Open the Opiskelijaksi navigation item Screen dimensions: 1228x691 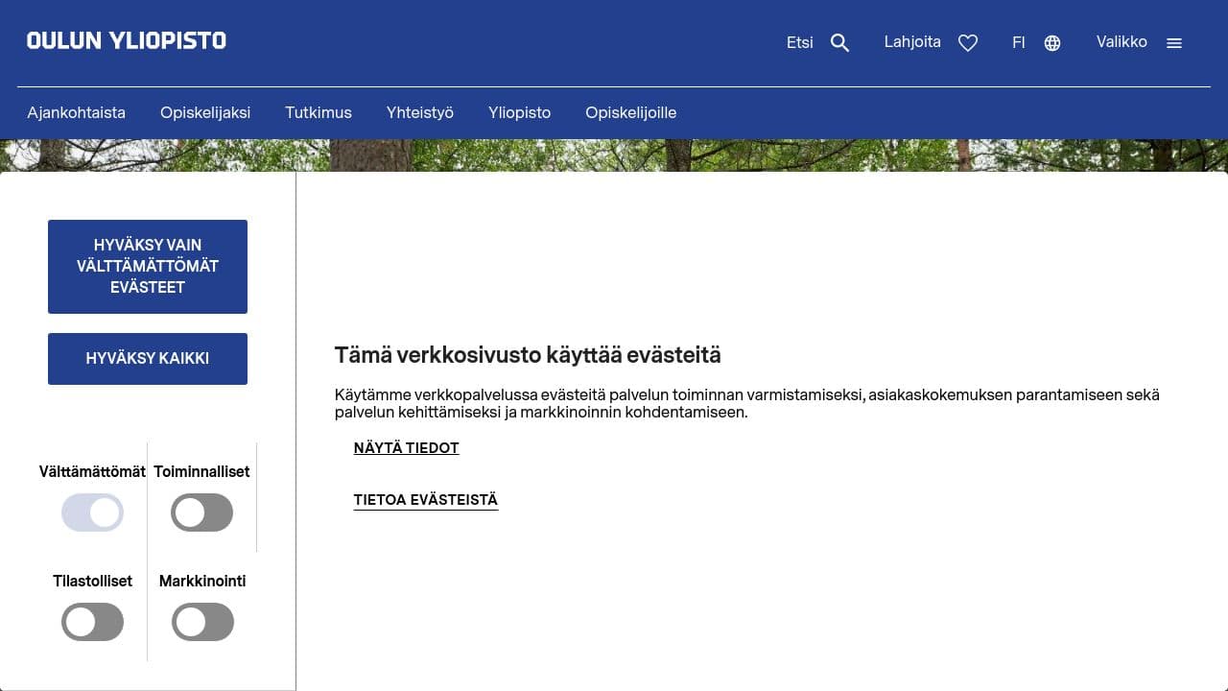coord(206,112)
